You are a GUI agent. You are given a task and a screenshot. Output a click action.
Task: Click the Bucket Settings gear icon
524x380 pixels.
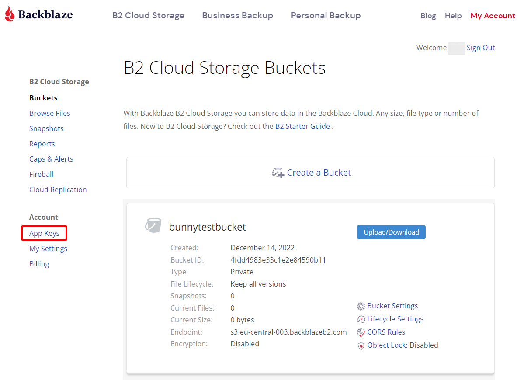361,306
